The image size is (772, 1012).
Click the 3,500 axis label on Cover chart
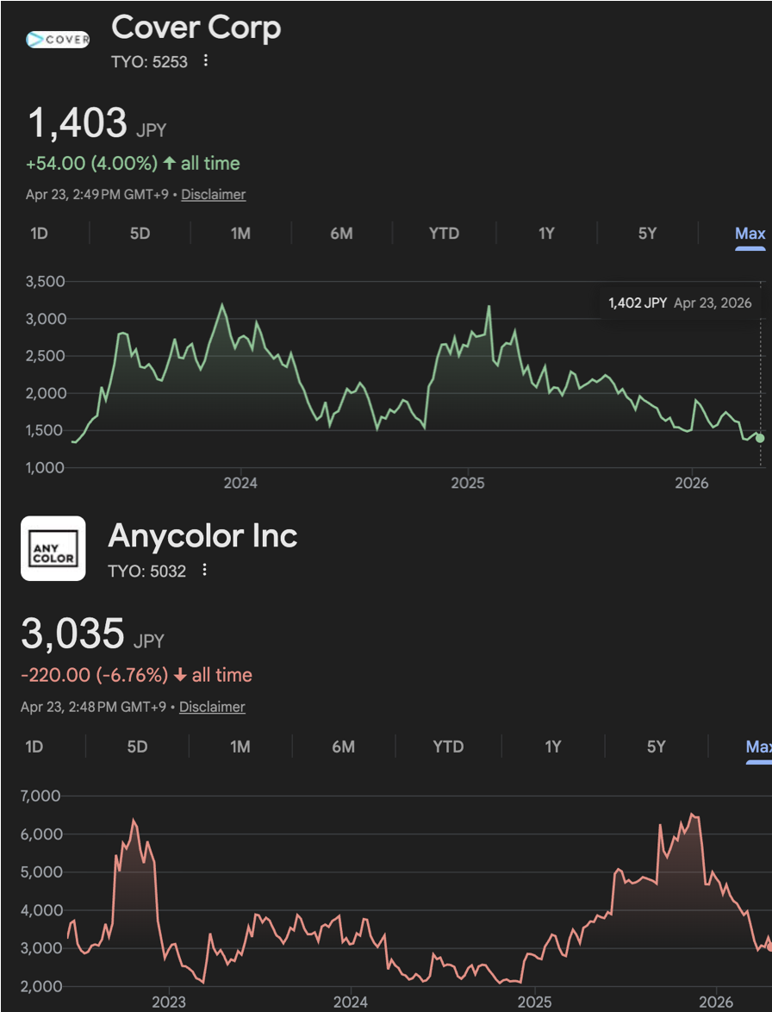[45, 281]
